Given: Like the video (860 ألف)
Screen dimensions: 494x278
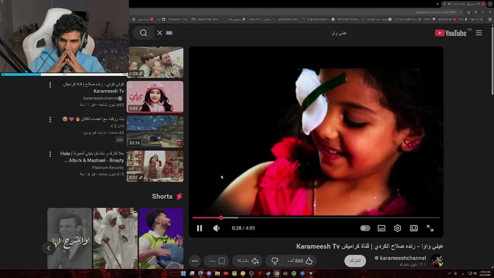Looking at the screenshot, I should [300, 261].
